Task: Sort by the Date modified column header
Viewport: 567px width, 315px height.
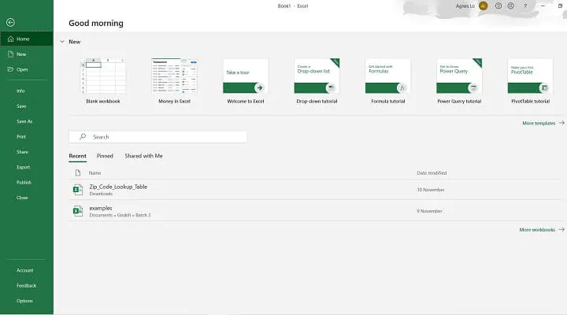Action: point(432,173)
